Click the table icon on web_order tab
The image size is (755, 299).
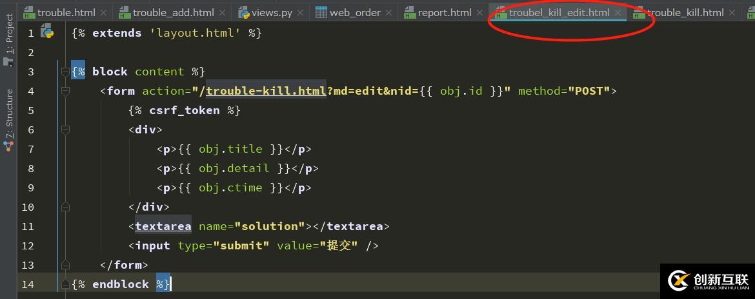point(321,12)
